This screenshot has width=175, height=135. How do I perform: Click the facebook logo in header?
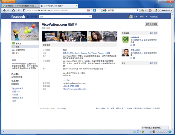click(x=18, y=17)
